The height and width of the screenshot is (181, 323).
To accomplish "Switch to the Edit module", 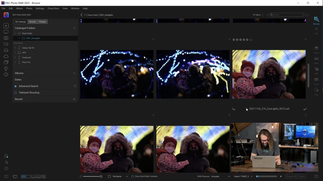I will (316, 29).
